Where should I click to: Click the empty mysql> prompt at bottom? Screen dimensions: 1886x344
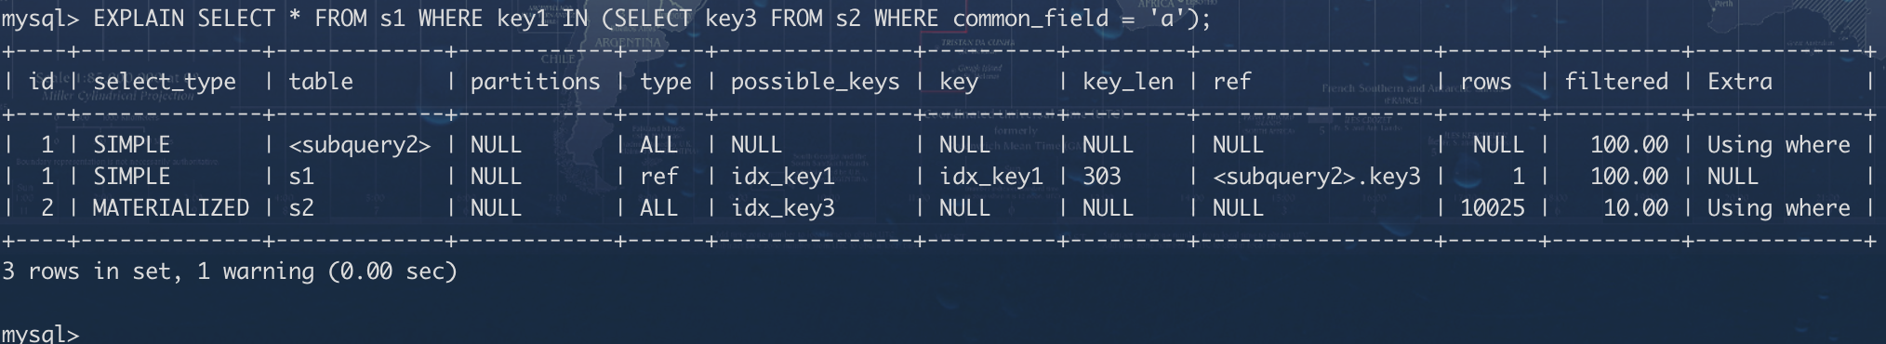(x=40, y=334)
